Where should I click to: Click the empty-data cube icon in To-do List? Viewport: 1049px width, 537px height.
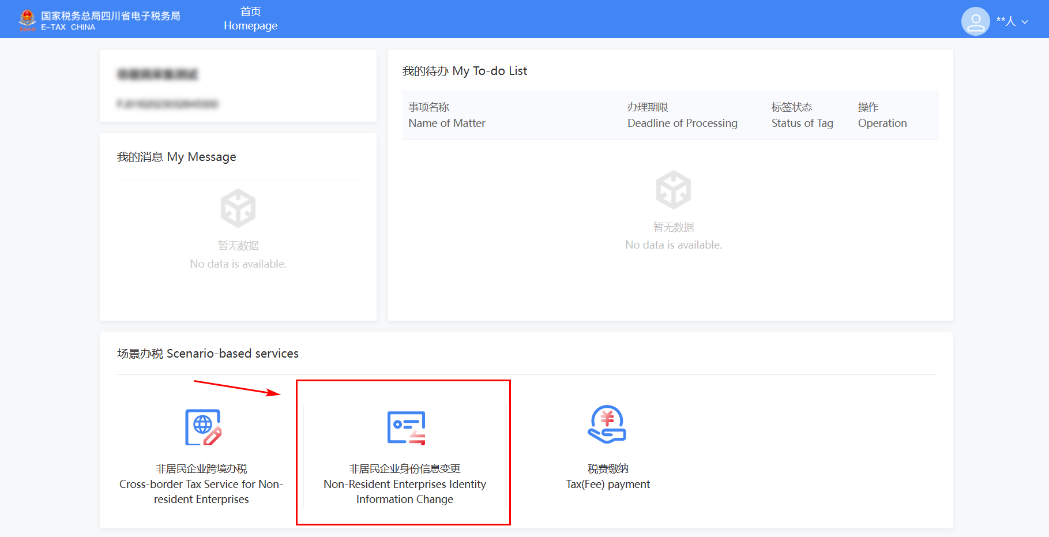(x=673, y=190)
